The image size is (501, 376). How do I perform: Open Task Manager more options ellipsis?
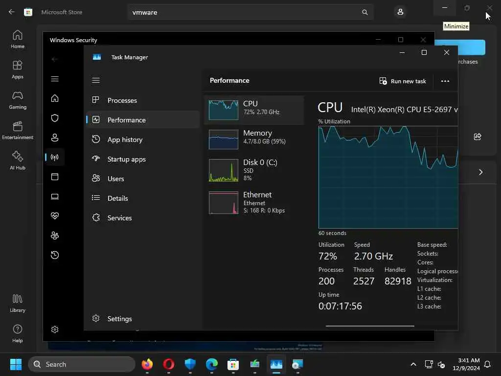tap(445, 81)
